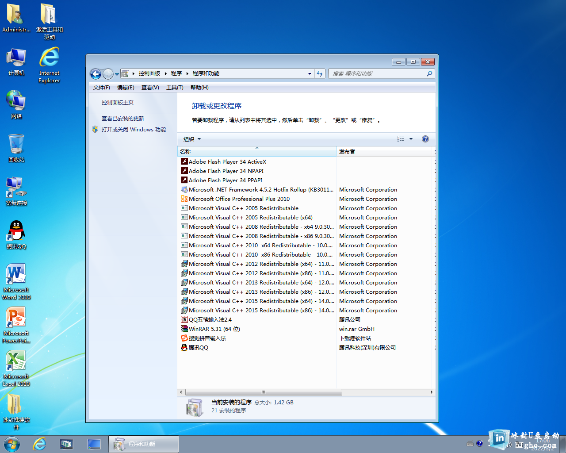Image resolution: width=566 pixels, height=453 pixels.
Task: Select Microsoft Visual C++ 2005 Redistributable row
Action: 306,208
